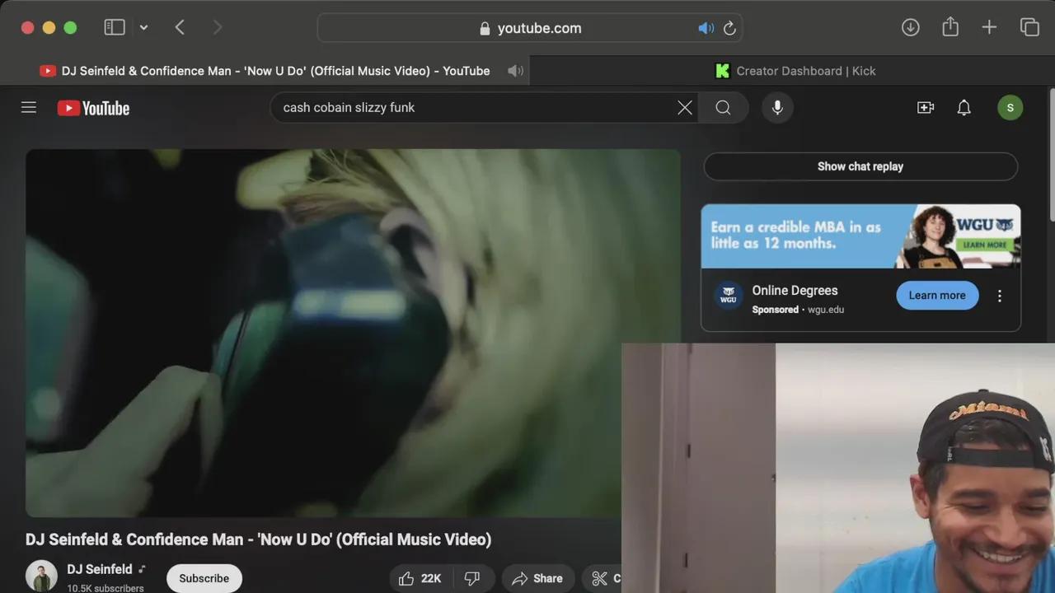The image size is (1055, 593).
Task: Click the wgu.edu sponsor text
Action: pos(826,310)
